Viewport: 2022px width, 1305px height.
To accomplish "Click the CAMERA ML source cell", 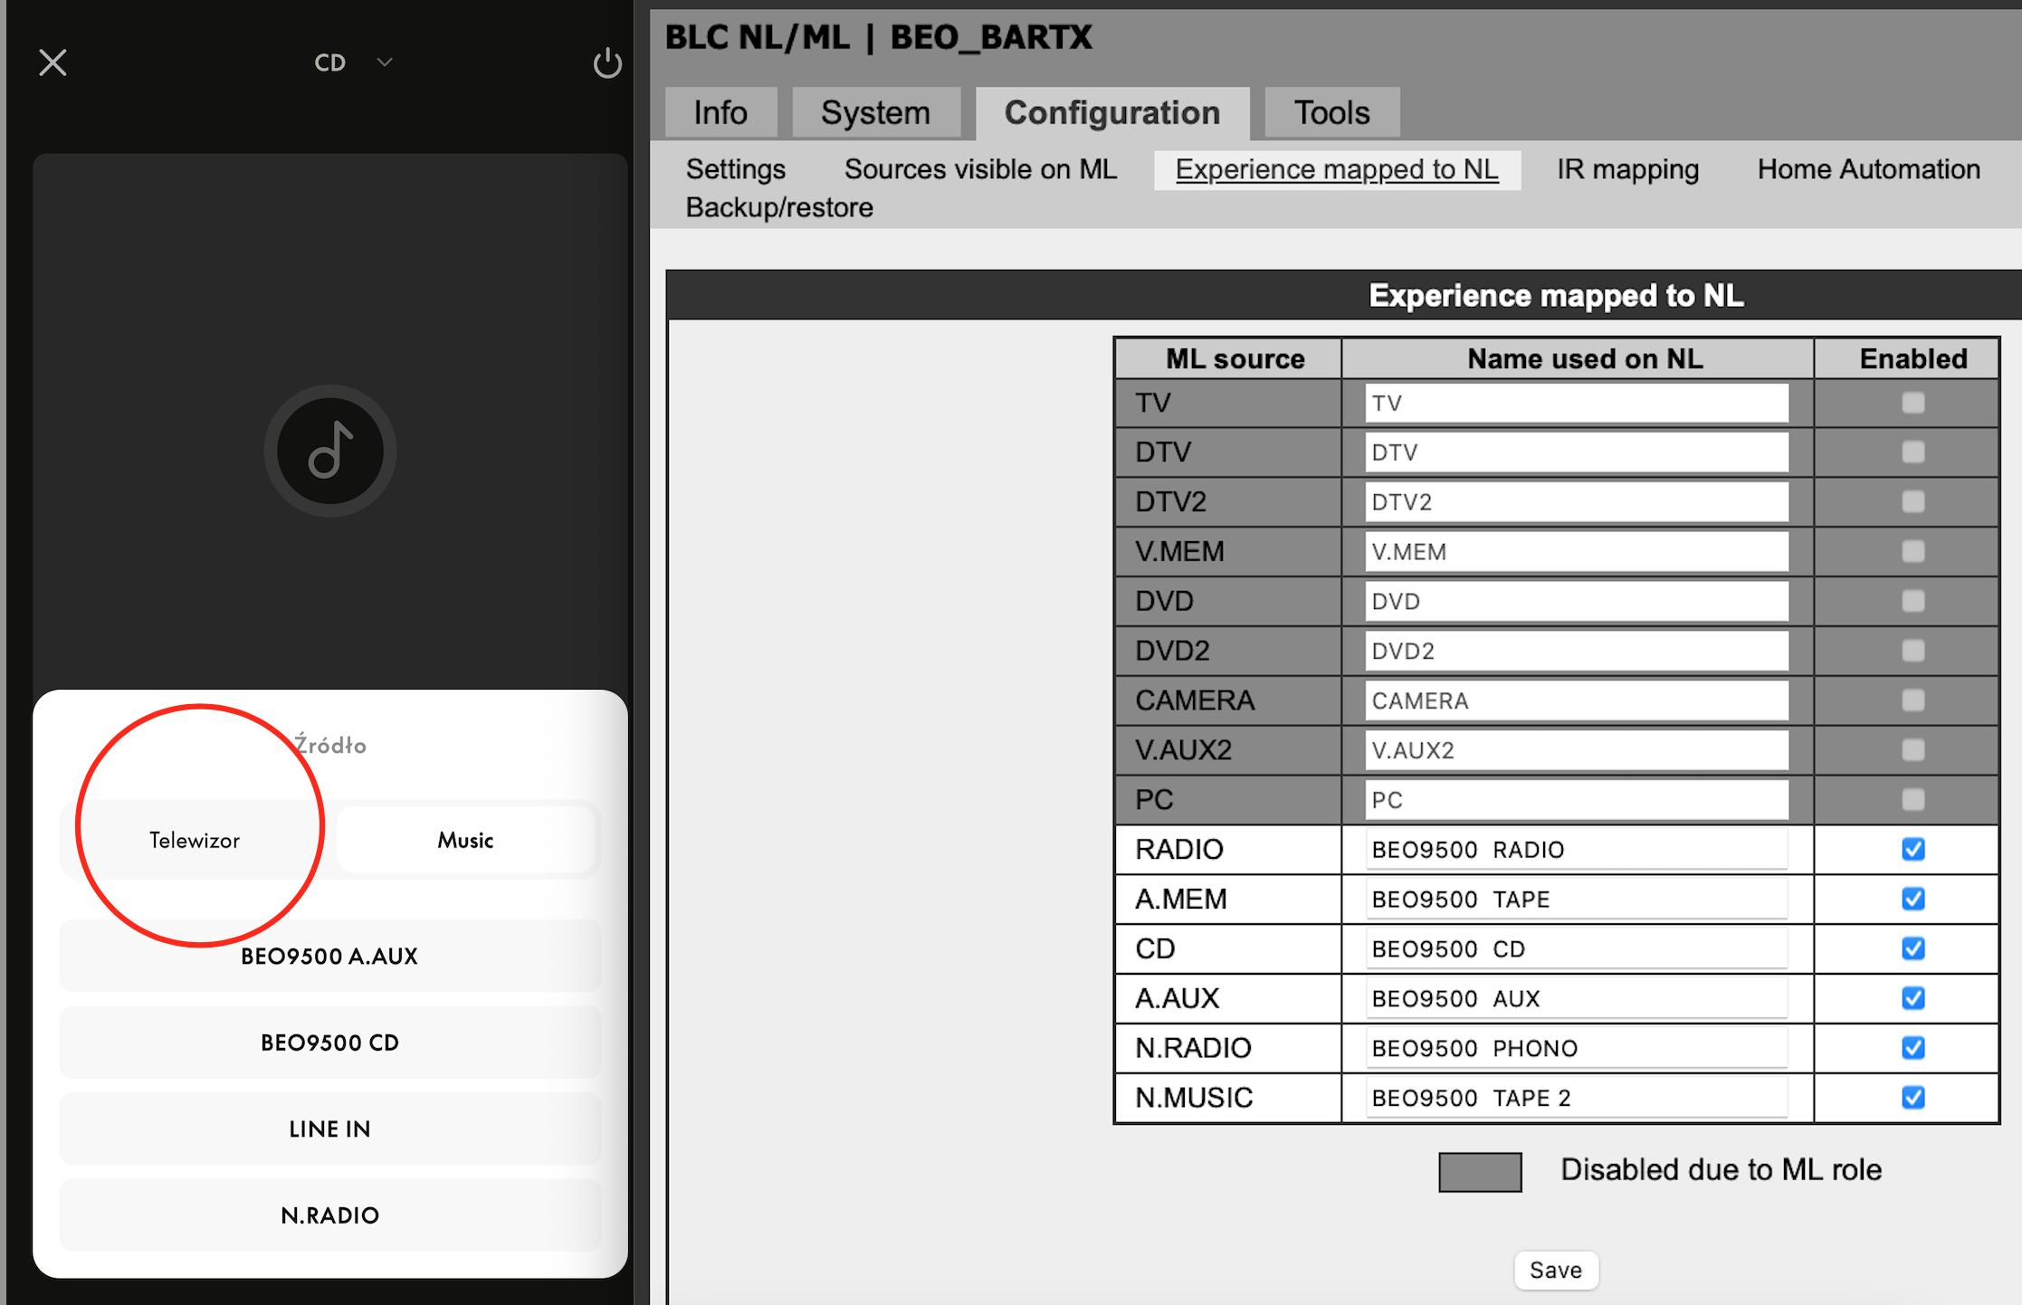I will [x=1228, y=700].
